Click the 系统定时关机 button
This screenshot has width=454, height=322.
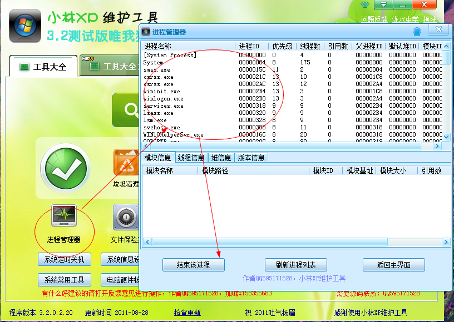[65, 259]
